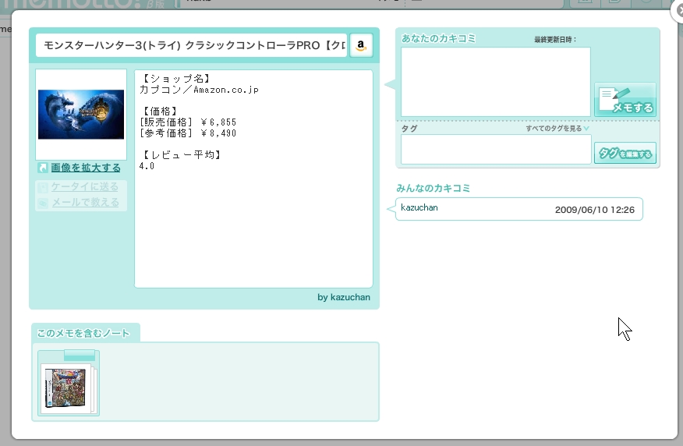Click the タグを編集する button

click(625, 153)
